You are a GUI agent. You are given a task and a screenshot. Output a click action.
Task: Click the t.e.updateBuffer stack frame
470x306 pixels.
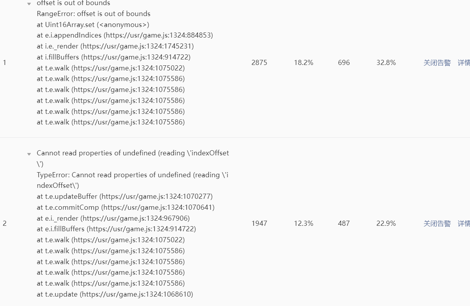coord(125,196)
